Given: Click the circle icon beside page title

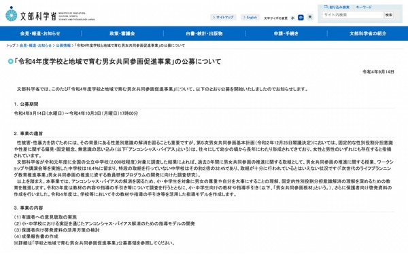Looking at the screenshot, I should [11, 62].
